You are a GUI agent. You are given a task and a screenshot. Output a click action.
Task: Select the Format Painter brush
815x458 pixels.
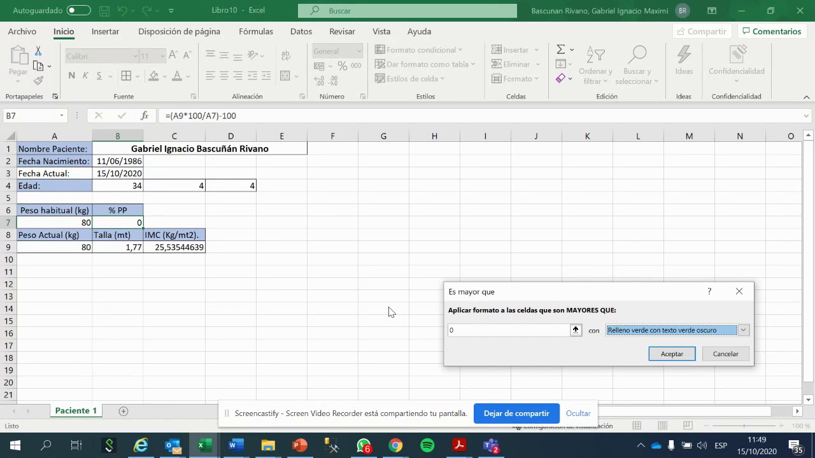pyautogui.click(x=38, y=81)
